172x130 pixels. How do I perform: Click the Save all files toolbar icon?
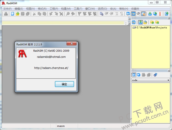(x=28, y=14)
